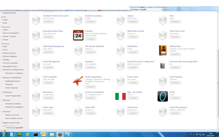Open the Calendar module icon
The image size is (219, 137).
(78, 35)
